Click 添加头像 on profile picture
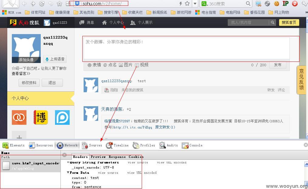The height and width of the screenshot is (189, 308). 26,60
